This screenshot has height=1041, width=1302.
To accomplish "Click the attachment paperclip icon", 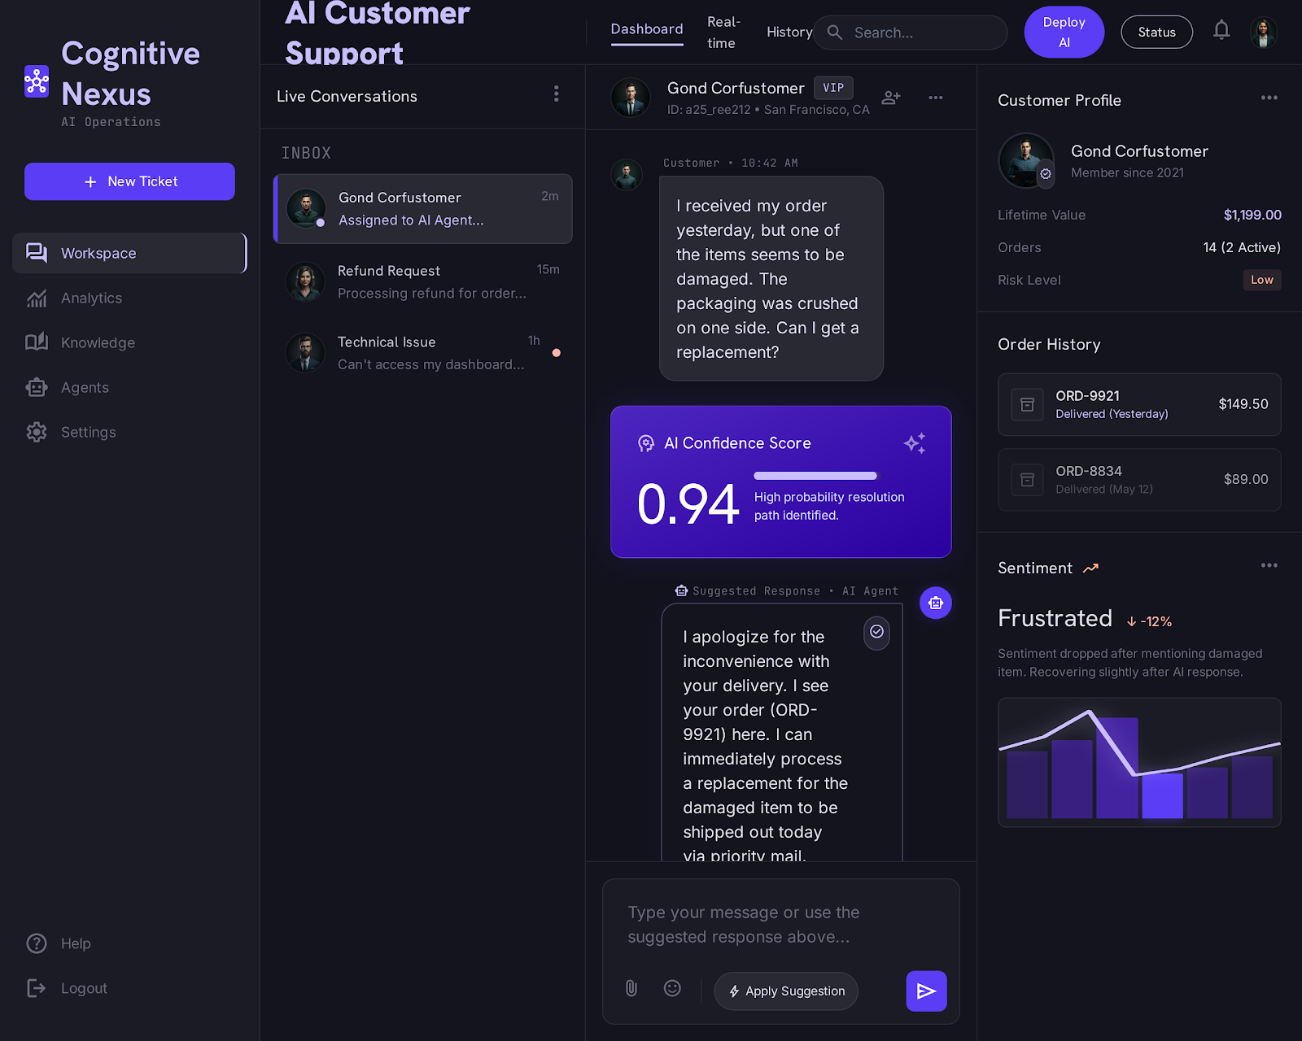I will pos(631,988).
